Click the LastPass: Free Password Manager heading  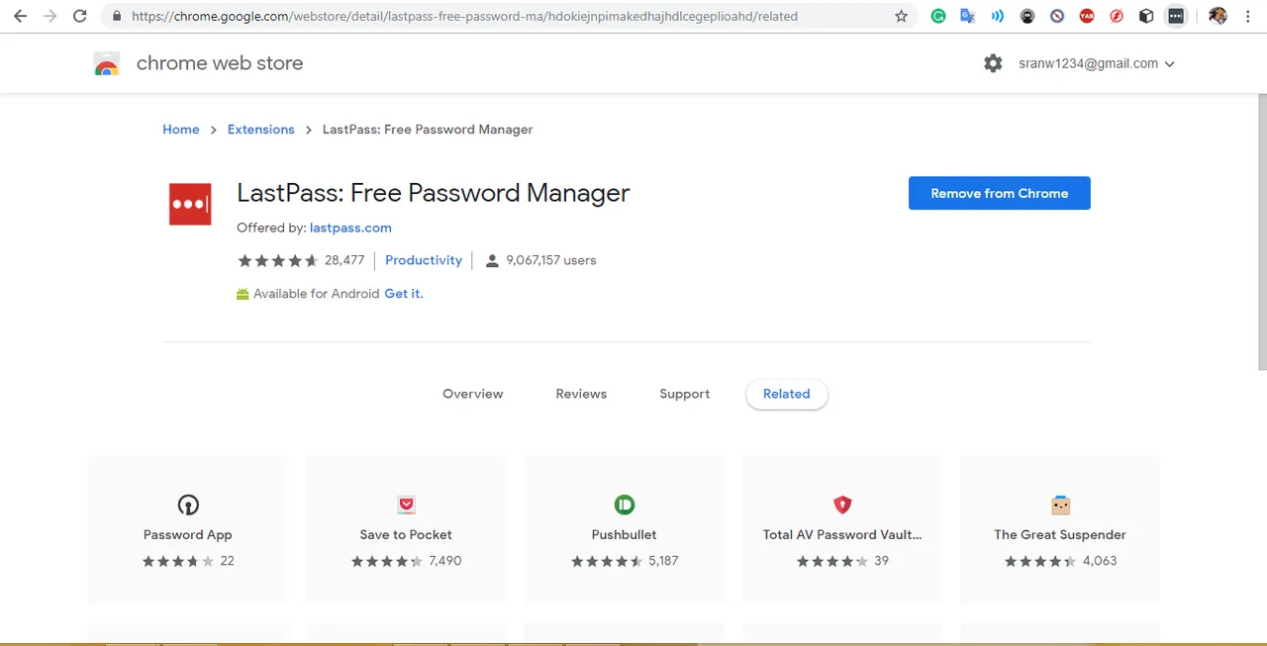(x=434, y=193)
